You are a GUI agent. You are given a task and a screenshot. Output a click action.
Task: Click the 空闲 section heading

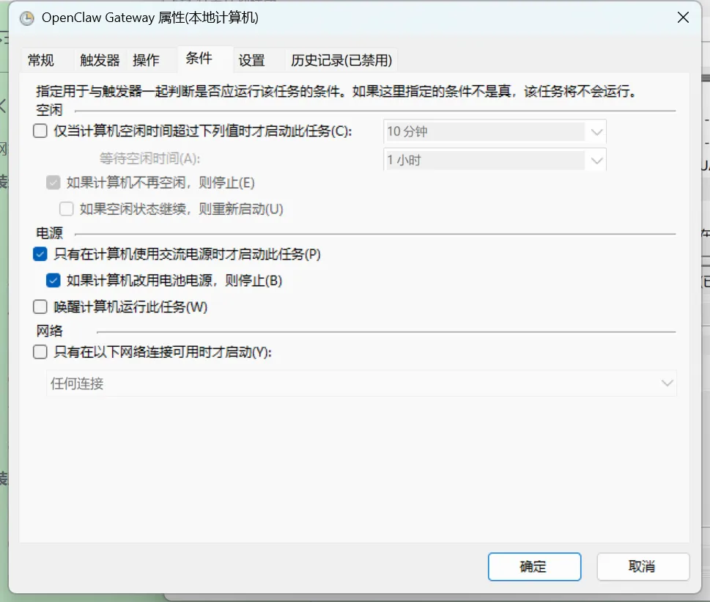(x=49, y=110)
